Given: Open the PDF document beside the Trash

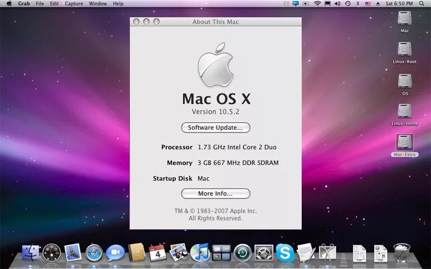Looking at the screenshot, I should pos(381,253).
